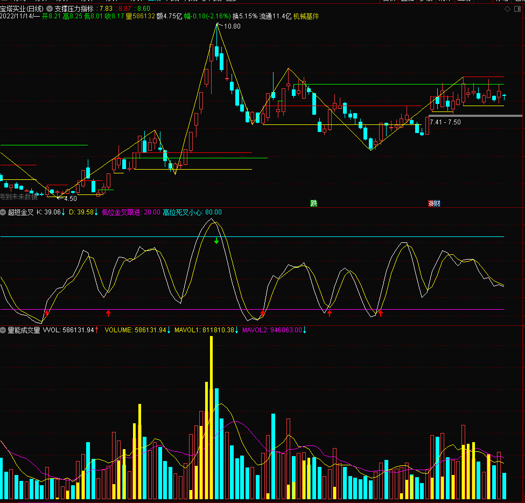Image resolution: width=525 pixels, height=503 pixels.
Task: Click the 2022/11/14 date text
Action: point(17,16)
